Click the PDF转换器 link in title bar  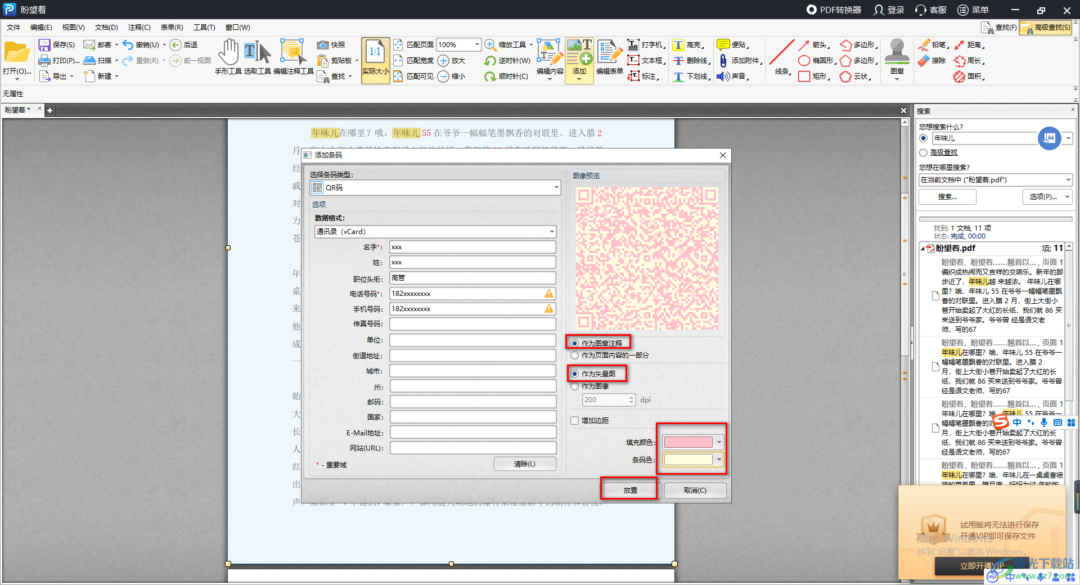(x=834, y=10)
